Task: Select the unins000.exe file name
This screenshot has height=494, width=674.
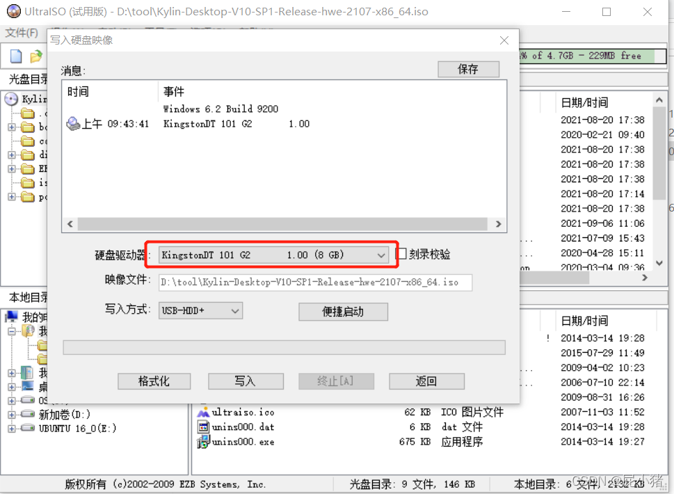Action: tap(243, 442)
